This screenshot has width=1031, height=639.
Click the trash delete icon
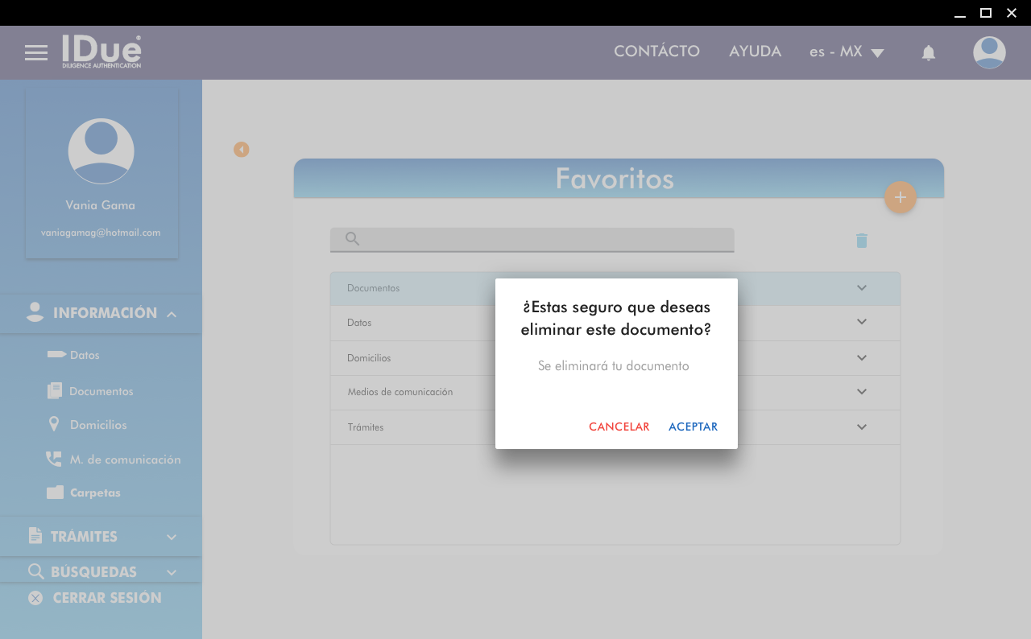pyautogui.click(x=862, y=241)
